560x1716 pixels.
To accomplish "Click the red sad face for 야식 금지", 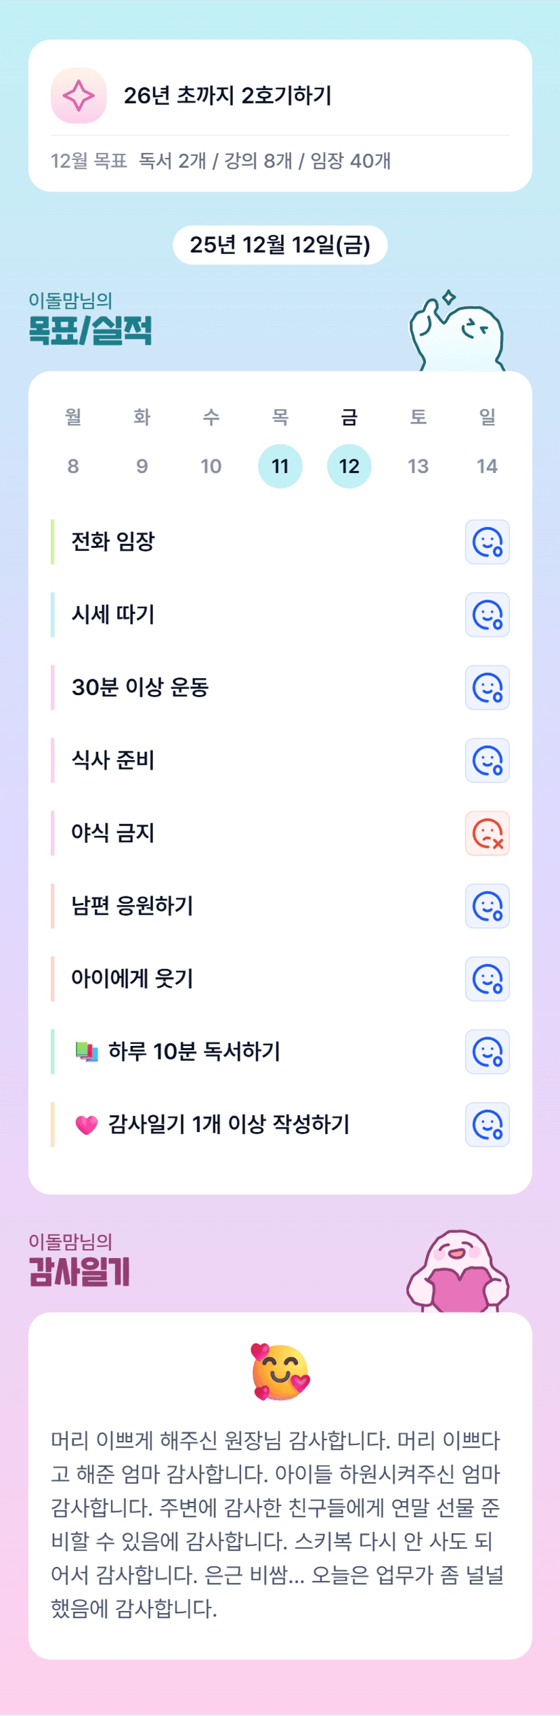I will click(487, 833).
